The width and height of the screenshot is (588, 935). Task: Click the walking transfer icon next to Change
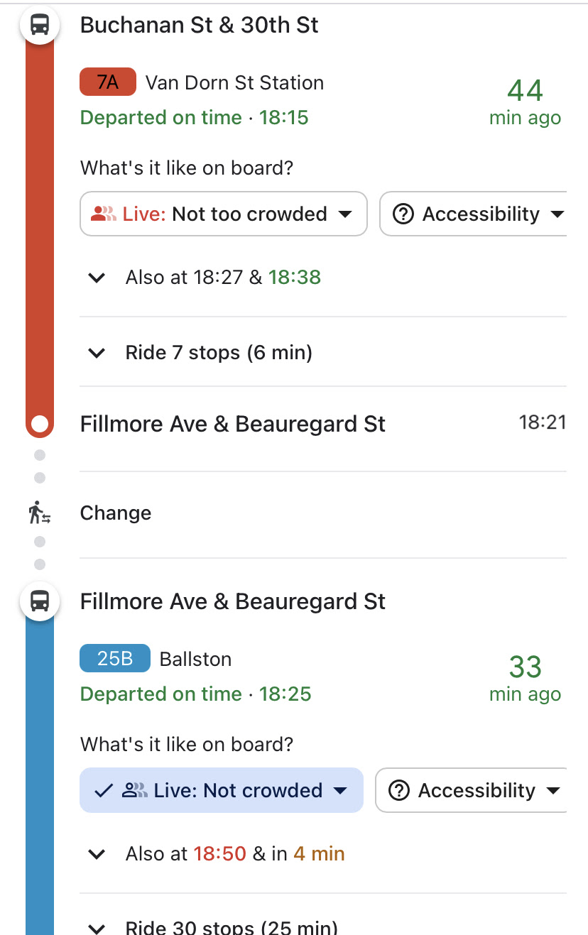point(40,513)
